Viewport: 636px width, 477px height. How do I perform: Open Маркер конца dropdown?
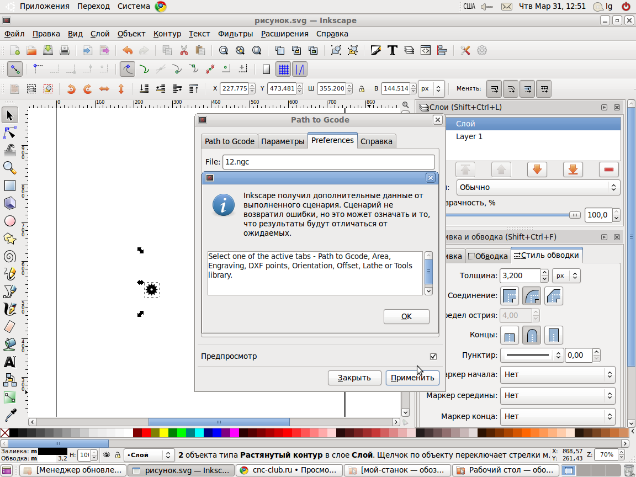(x=558, y=417)
